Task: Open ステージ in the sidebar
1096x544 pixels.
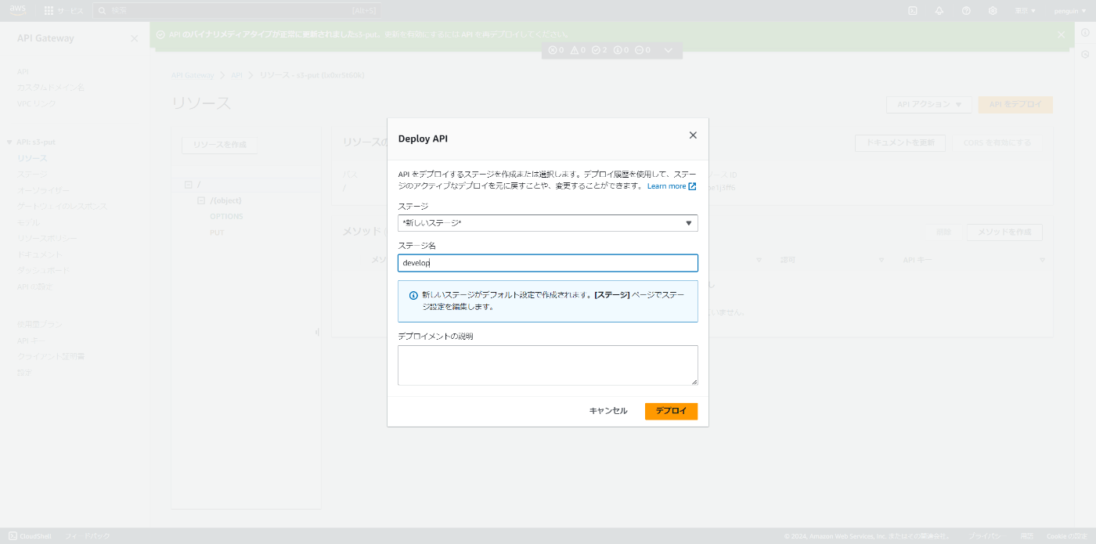Action: (32, 175)
